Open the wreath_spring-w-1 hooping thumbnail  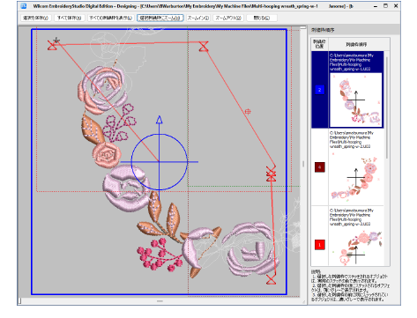point(356,100)
